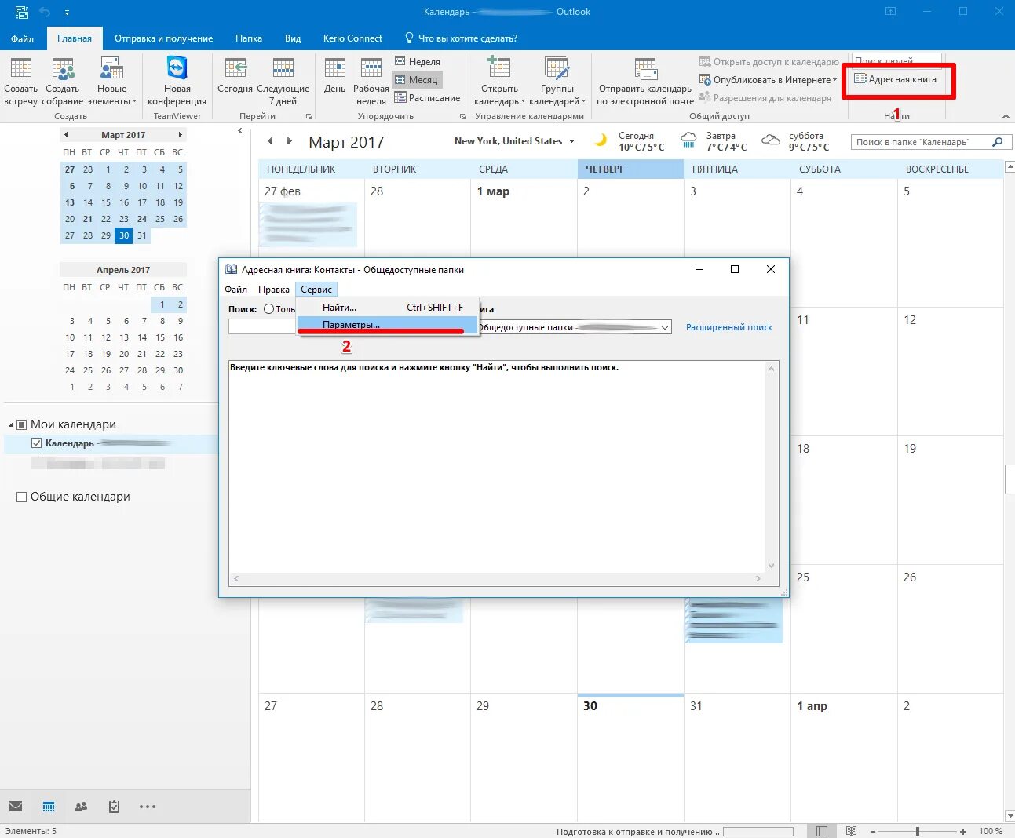Screen dimensions: 1015x838
Task: Go to next month in the calendar header
Action: pos(290,141)
